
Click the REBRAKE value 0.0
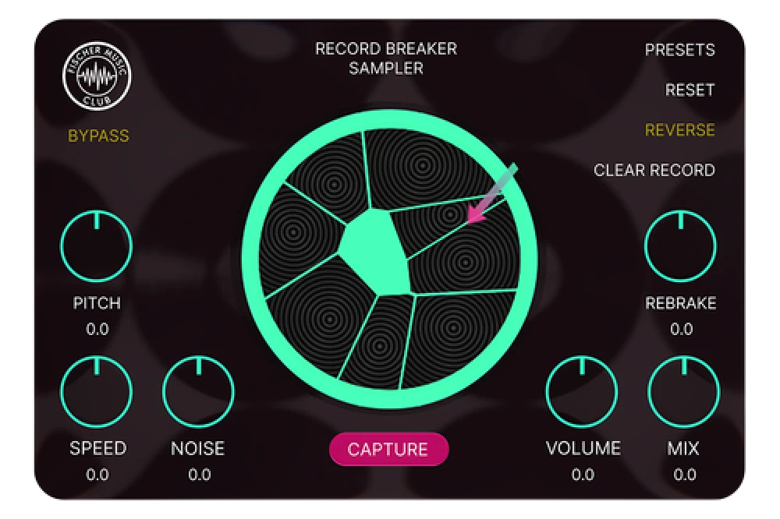coord(681,329)
